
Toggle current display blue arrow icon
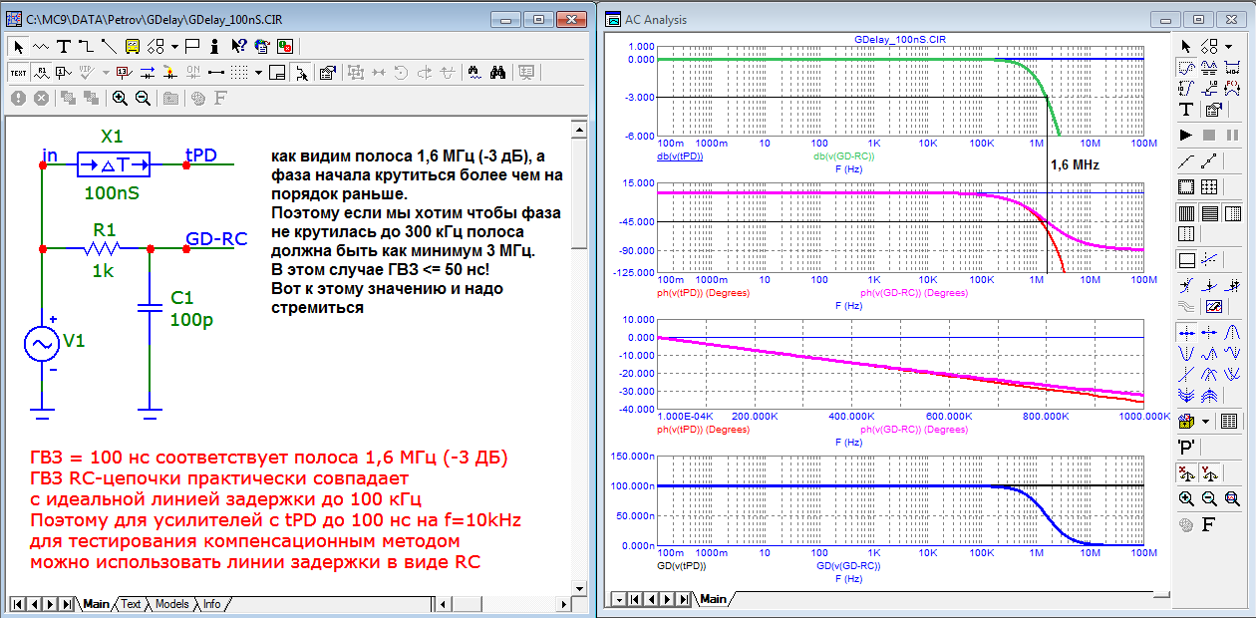(148, 73)
